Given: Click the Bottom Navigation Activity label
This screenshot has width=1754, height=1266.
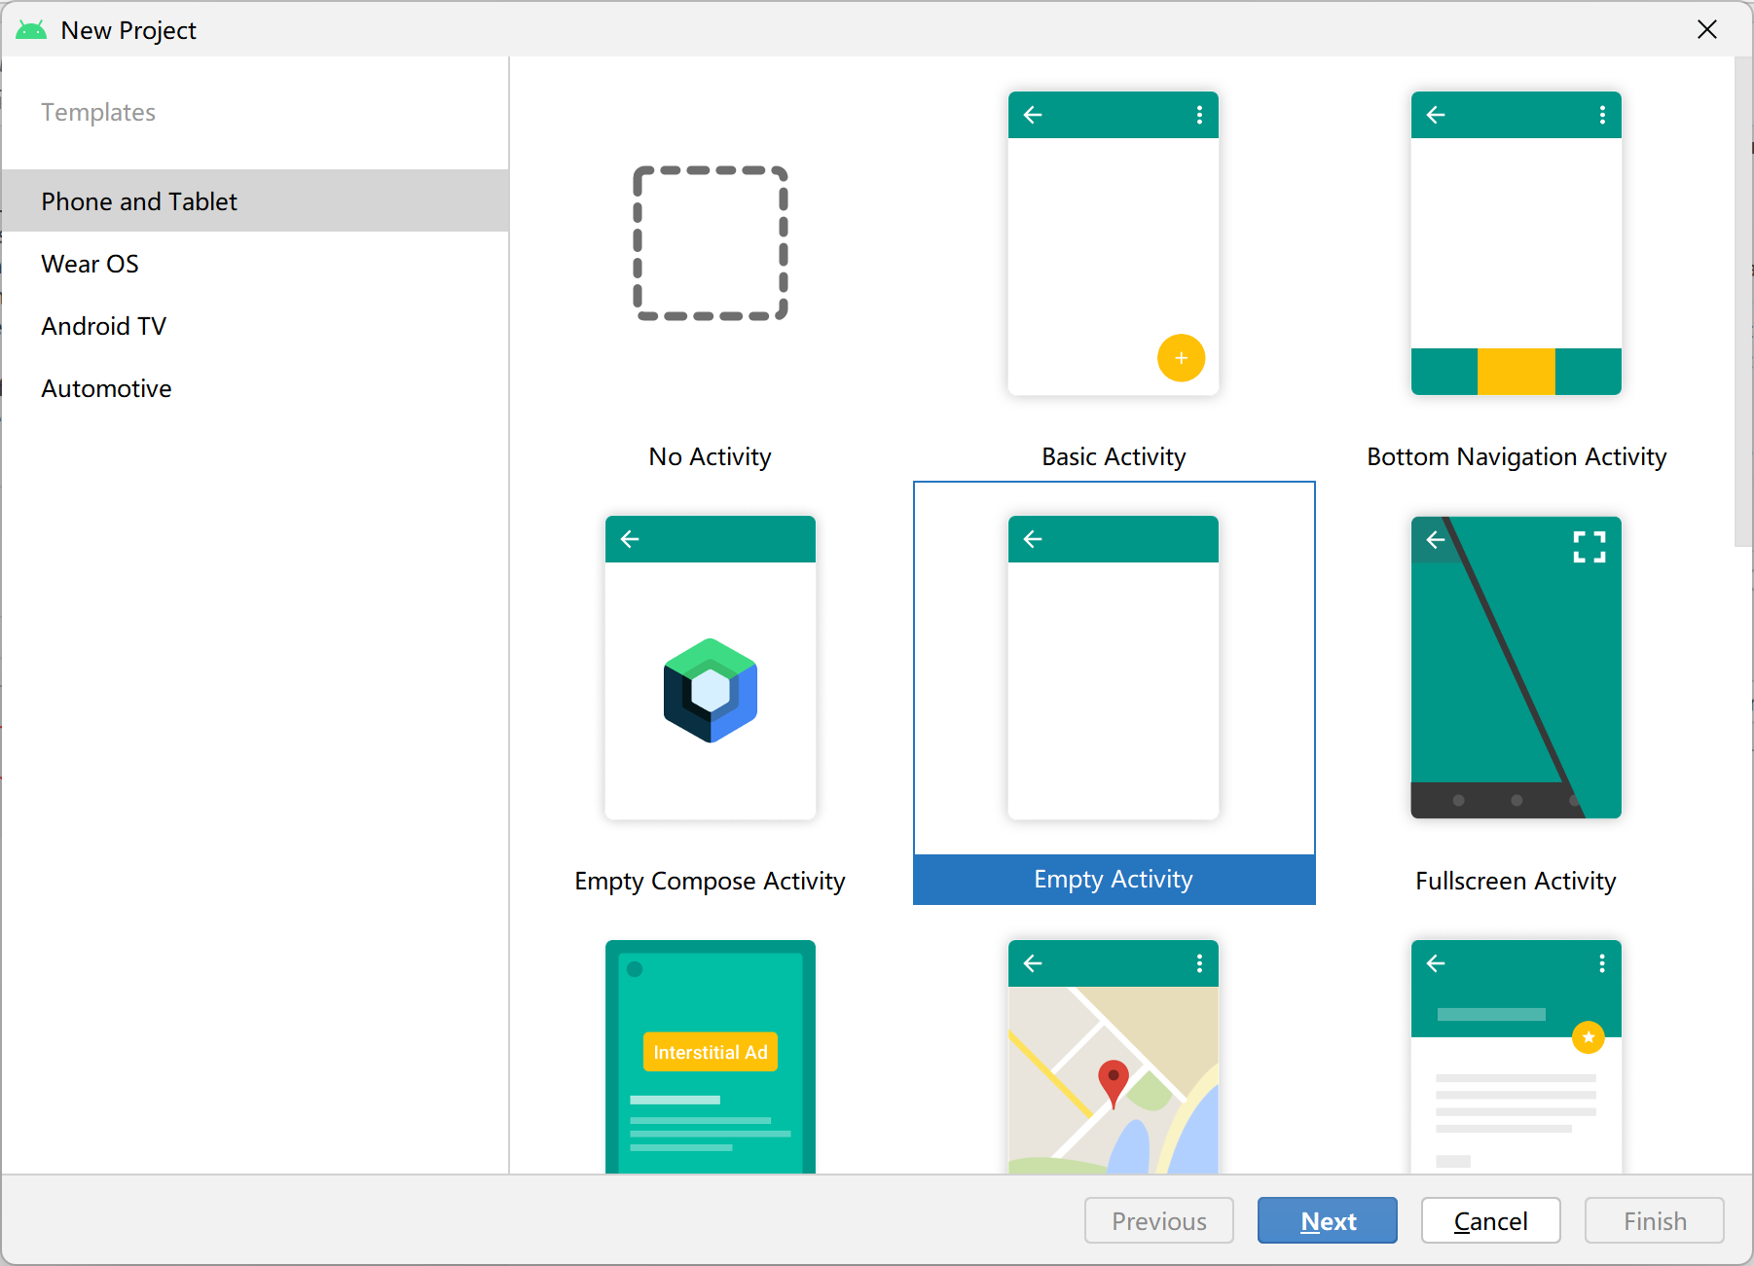Looking at the screenshot, I should coord(1516,456).
